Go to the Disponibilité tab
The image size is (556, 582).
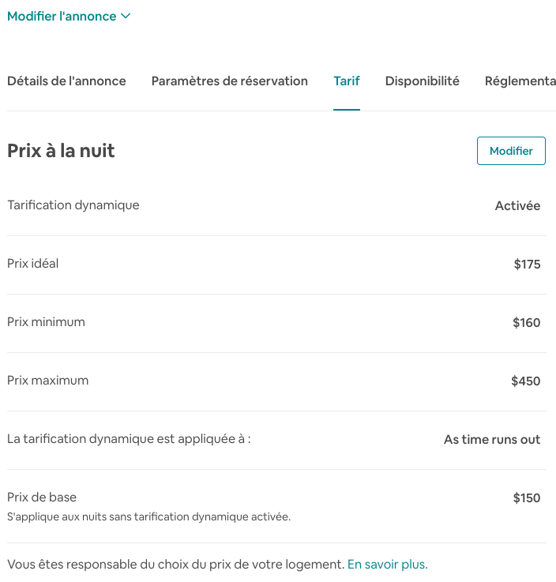tap(423, 81)
